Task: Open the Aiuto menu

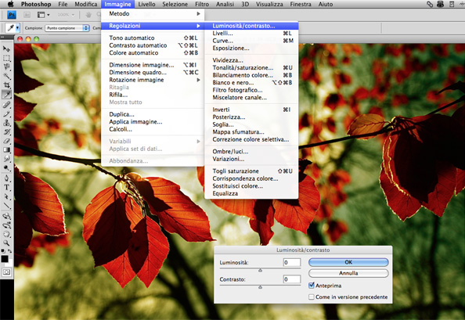Action: click(326, 4)
